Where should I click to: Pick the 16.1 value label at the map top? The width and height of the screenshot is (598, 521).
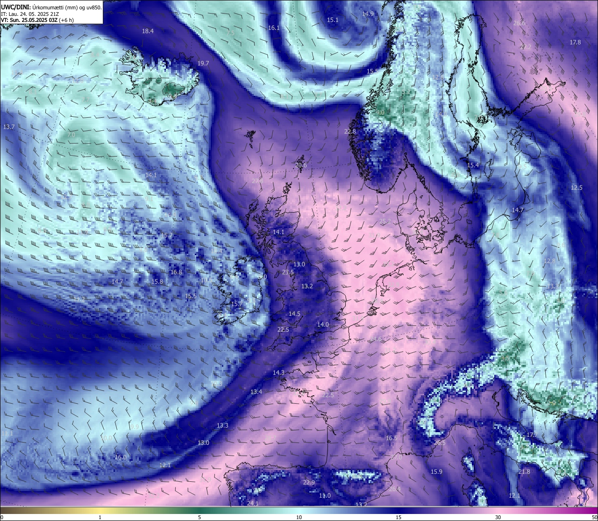274,28
